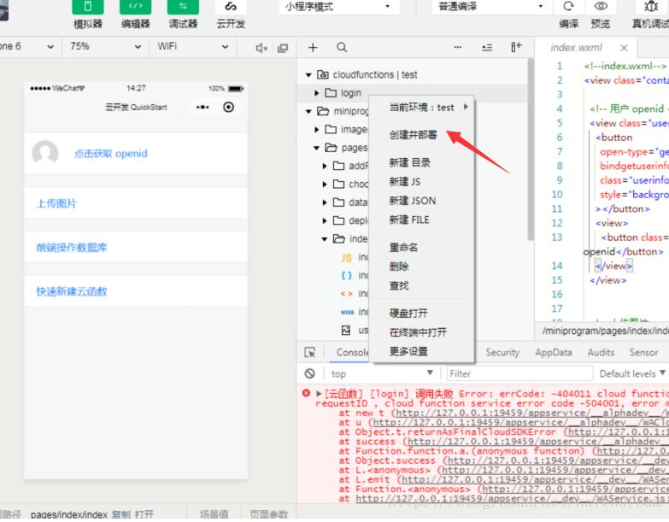The height and width of the screenshot is (522, 669).
Task: Click the simulator user avatar image
Action: tap(45, 153)
